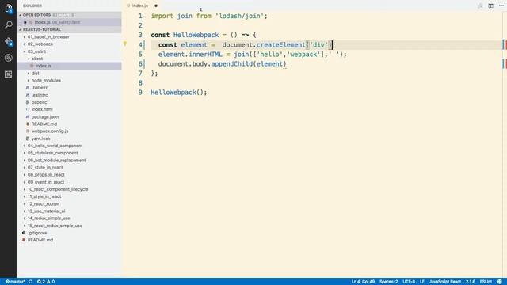Click the master branch indicator in status bar
The width and height of the screenshot is (507, 285).
click(15, 282)
